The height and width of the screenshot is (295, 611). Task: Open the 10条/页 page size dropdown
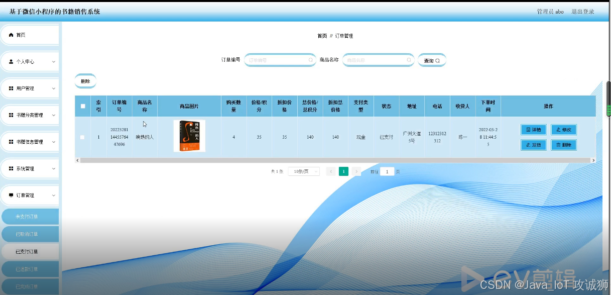pos(304,171)
